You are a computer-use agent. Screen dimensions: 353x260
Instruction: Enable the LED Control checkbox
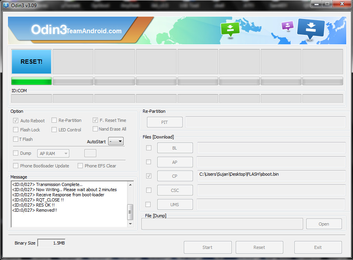pos(54,130)
